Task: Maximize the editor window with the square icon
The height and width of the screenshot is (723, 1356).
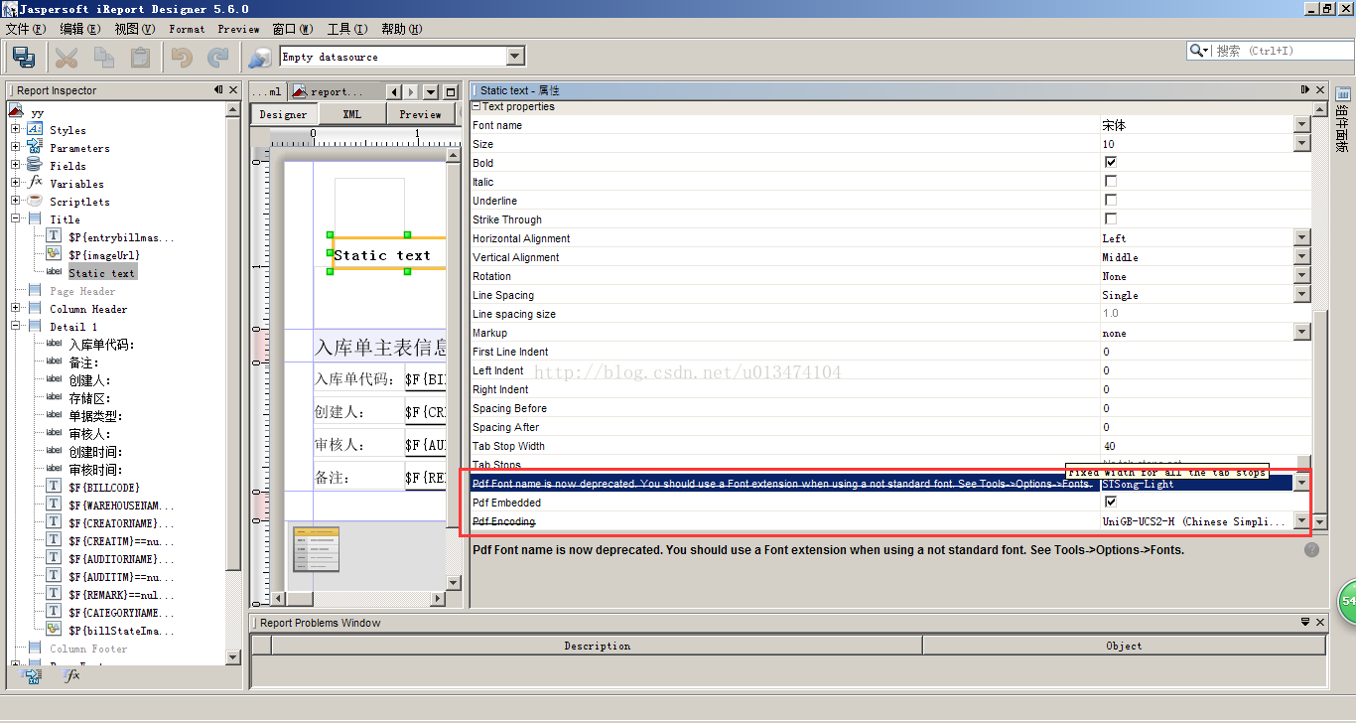Action: [x=451, y=91]
